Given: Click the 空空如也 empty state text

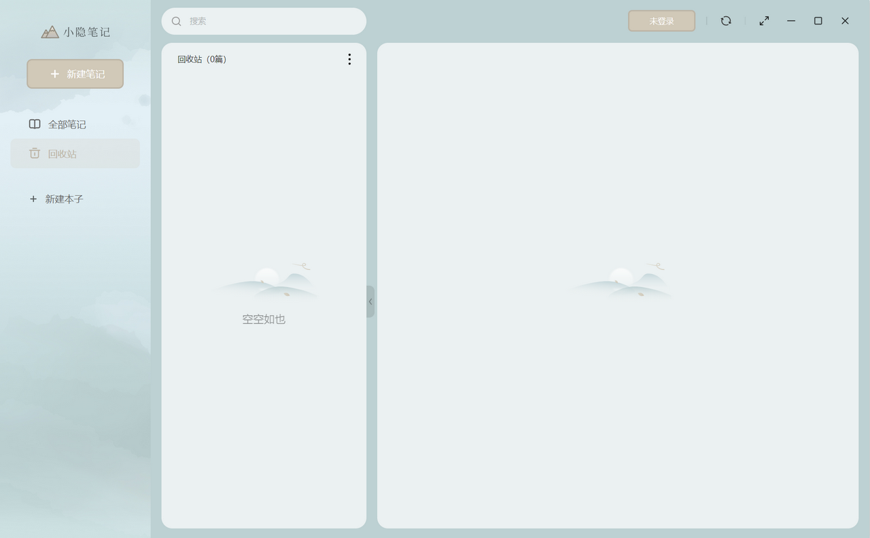Looking at the screenshot, I should click(x=264, y=319).
